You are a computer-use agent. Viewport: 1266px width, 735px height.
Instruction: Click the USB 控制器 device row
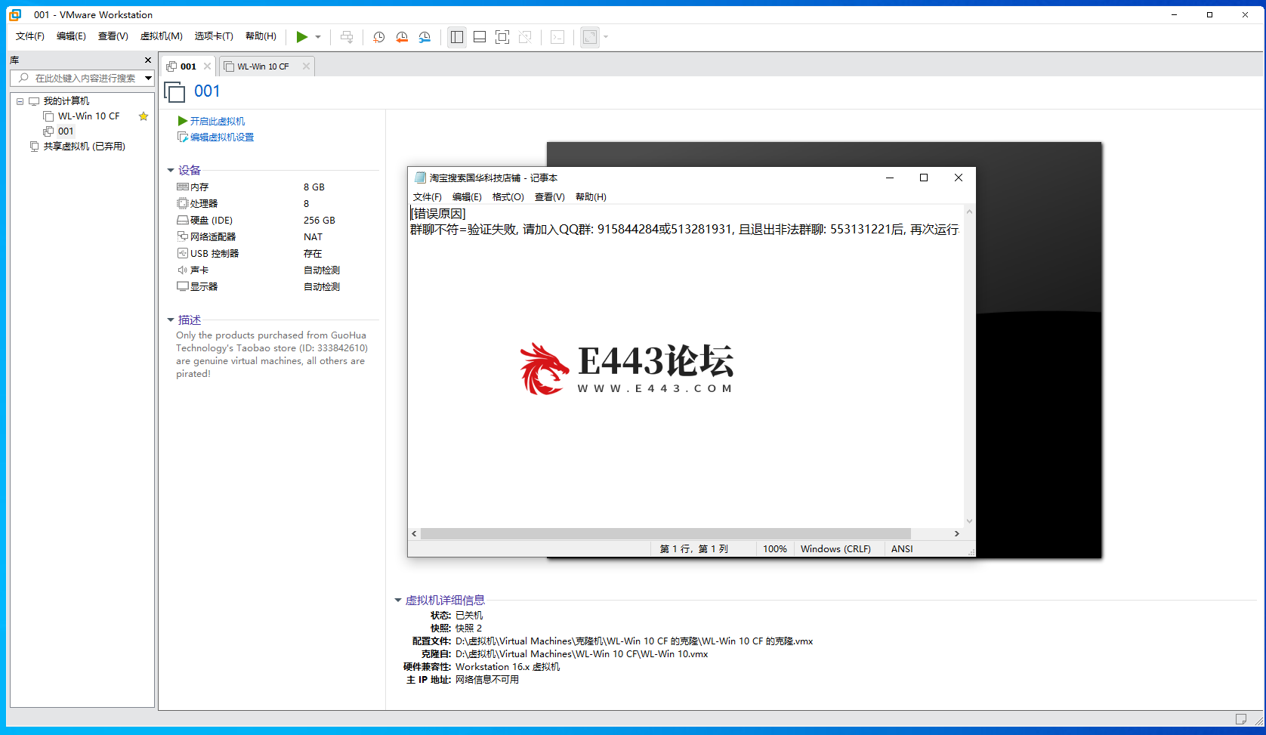[x=276, y=254]
